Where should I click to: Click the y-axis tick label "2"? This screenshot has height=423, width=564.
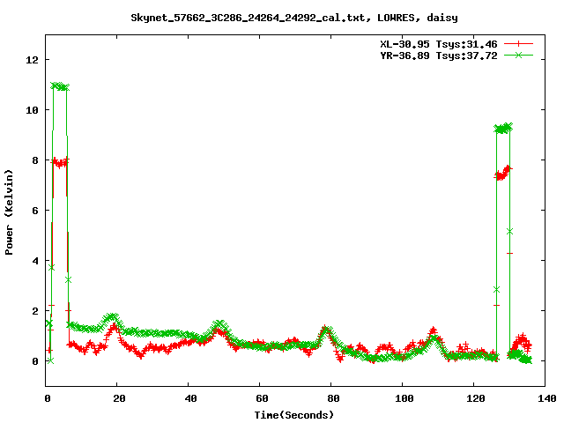(35, 311)
